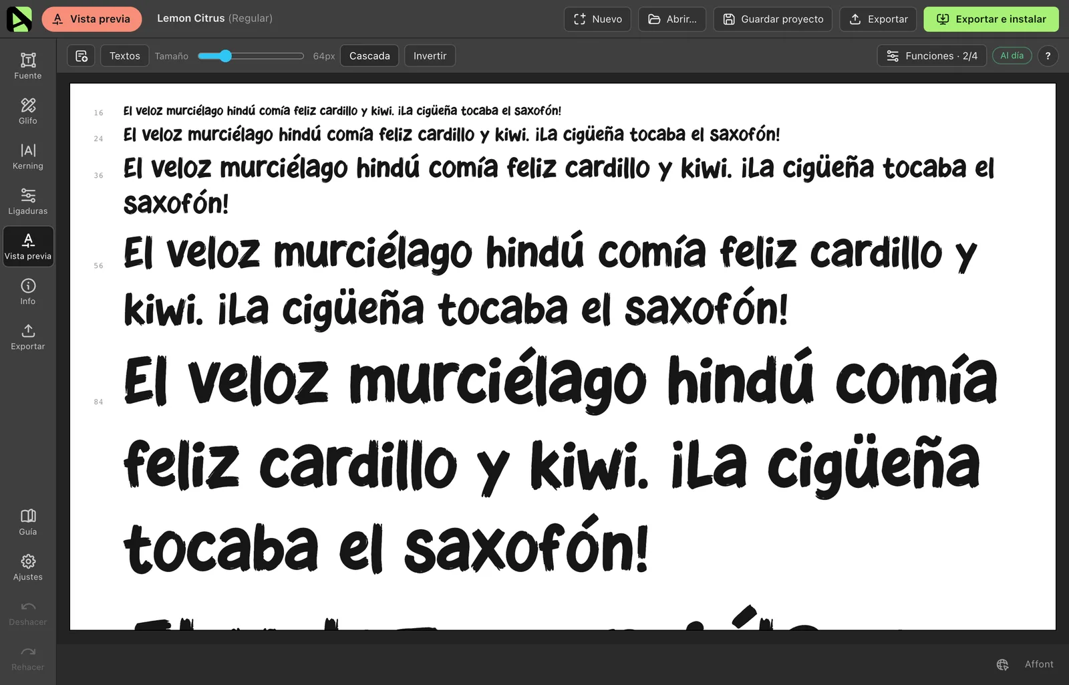The width and height of the screenshot is (1069, 685).
Task: Open the help question mark button
Action: [x=1048, y=56]
